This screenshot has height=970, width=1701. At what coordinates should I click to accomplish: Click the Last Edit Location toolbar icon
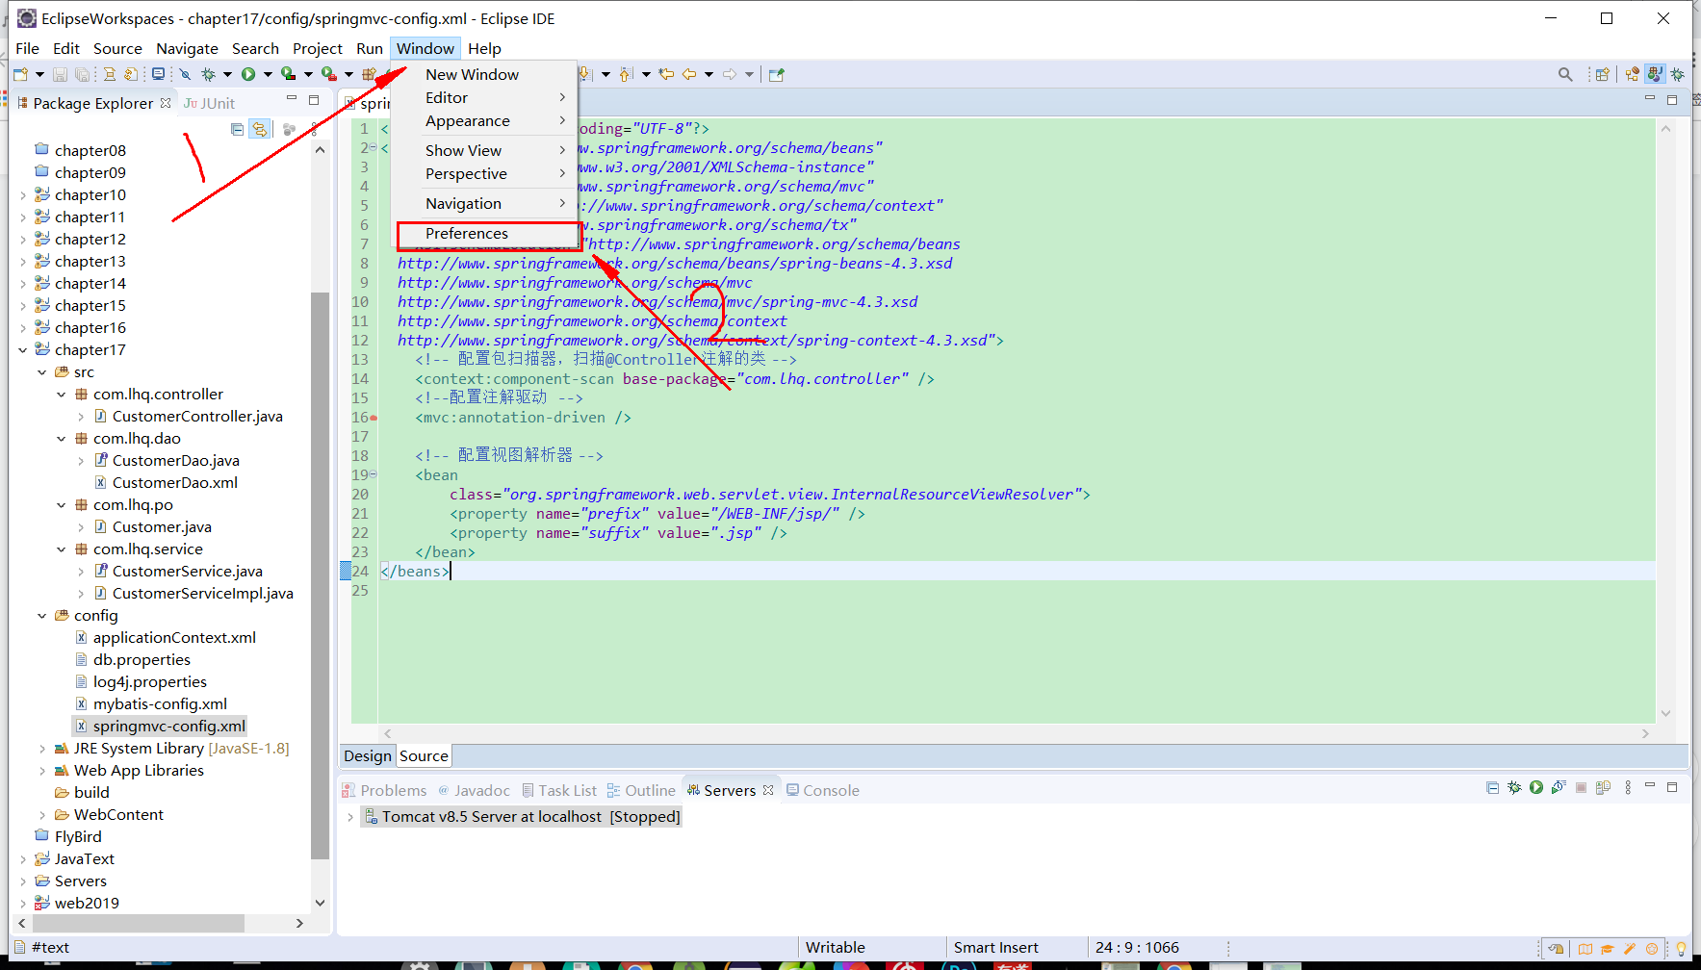666,74
